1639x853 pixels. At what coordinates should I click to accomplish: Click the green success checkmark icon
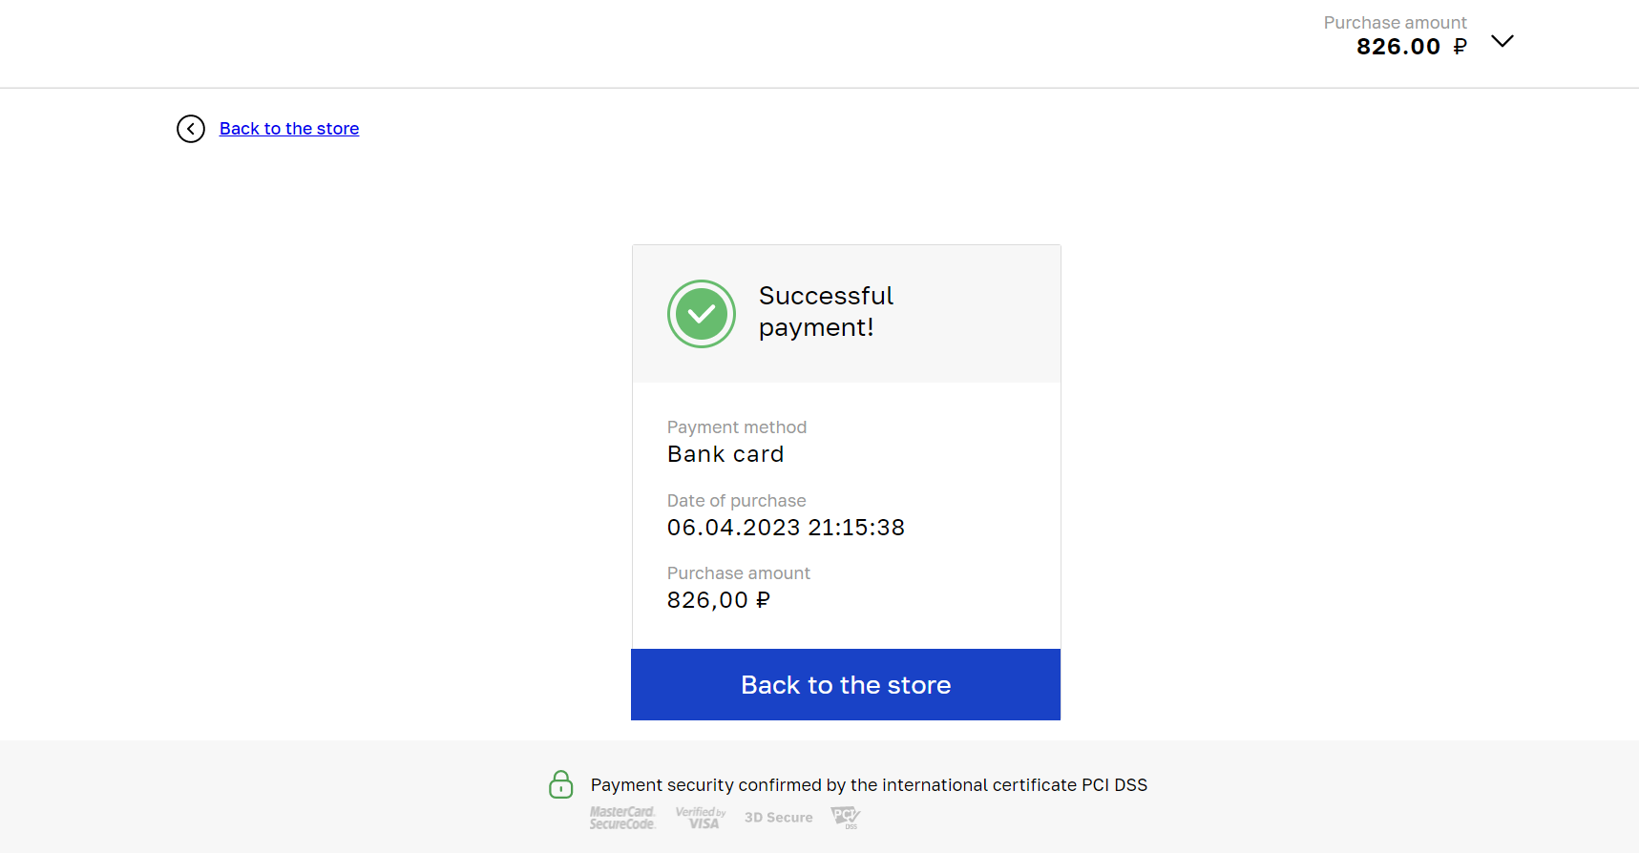(702, 314)
